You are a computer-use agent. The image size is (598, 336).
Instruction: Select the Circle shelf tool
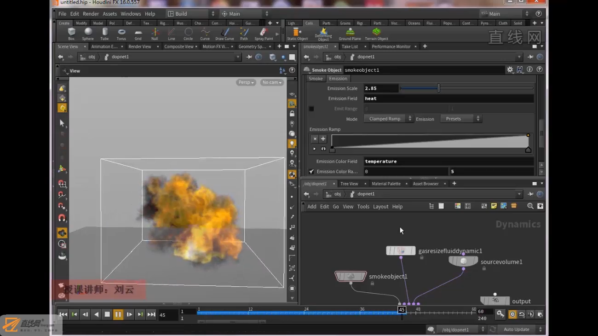(188, 34)
